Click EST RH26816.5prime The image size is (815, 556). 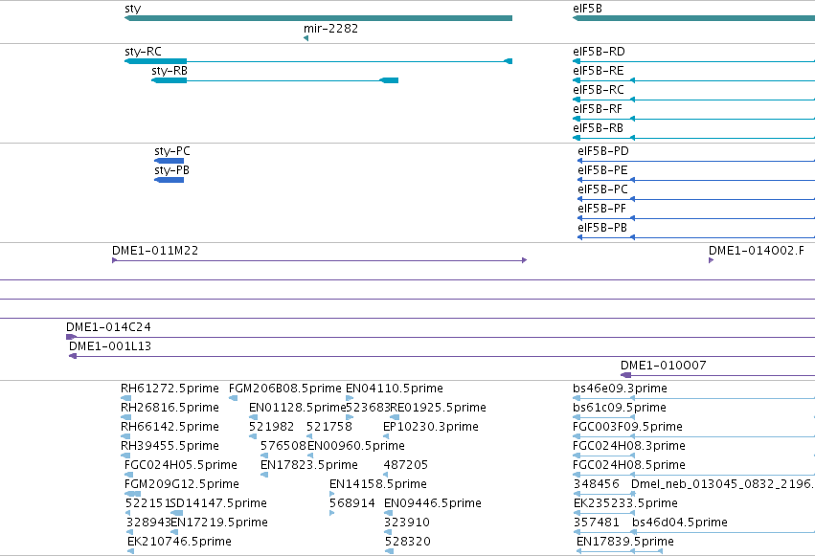click(x=170, y=408)
